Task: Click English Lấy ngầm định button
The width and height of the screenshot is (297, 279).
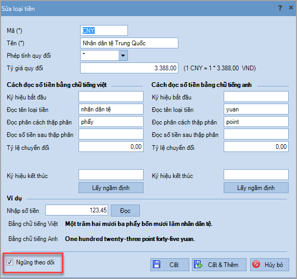Action: pyautogui.click(x=256, y=188)
